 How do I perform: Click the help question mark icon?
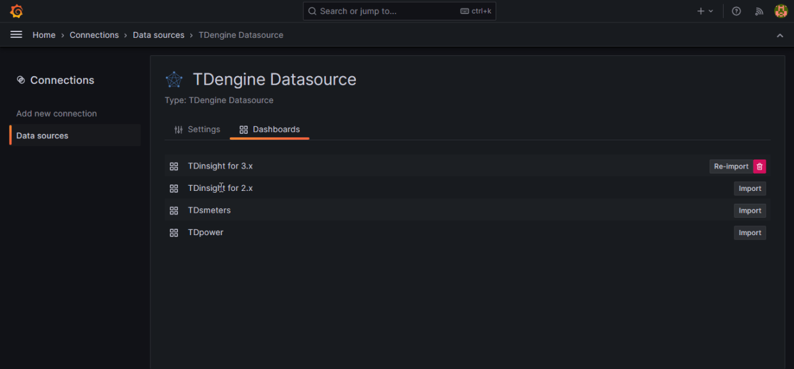[736, 11]
